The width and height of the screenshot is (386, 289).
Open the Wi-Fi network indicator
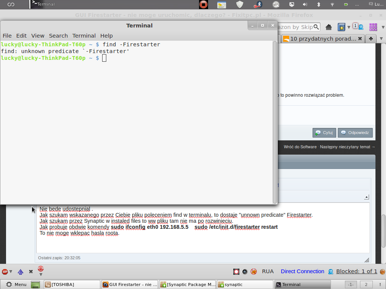tap(332, 5)
